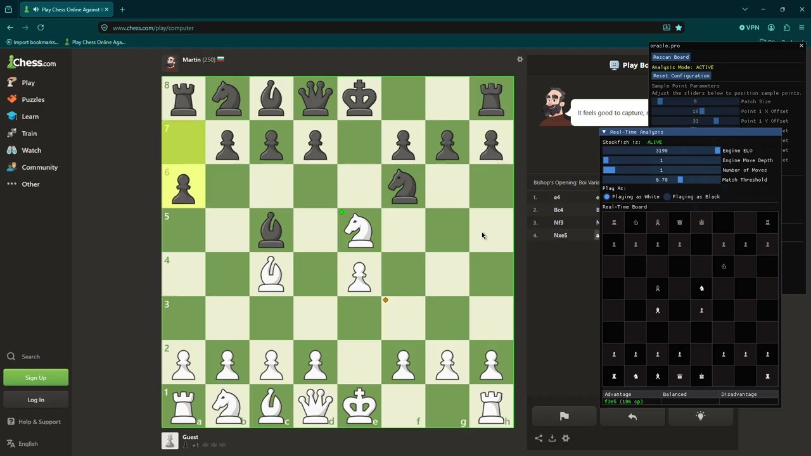Open the Community section

click(32, 167)
